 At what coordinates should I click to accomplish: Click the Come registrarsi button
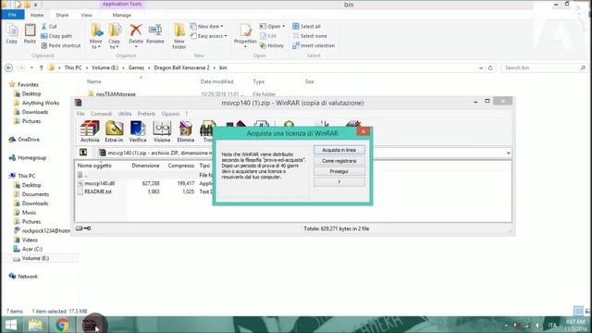pos(339,161)
